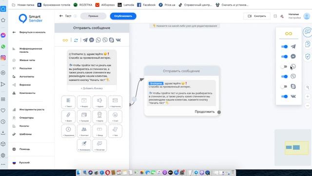Click the canvas minimap thumbnail
Screen dimensions: 312x176
[293, 148]
